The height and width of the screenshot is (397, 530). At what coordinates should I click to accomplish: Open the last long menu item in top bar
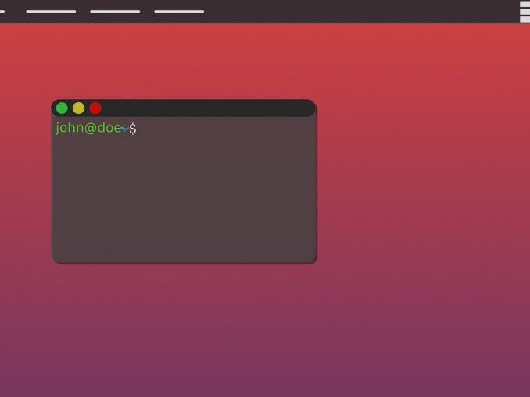coord(179,12)
